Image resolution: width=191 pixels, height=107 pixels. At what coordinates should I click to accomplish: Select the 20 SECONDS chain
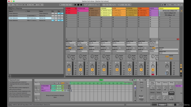pyautogui.click(x=46, y=86)
